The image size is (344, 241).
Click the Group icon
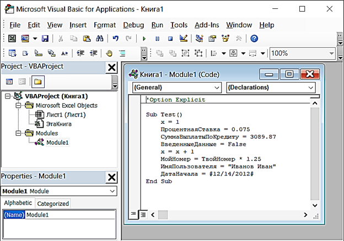185,53
